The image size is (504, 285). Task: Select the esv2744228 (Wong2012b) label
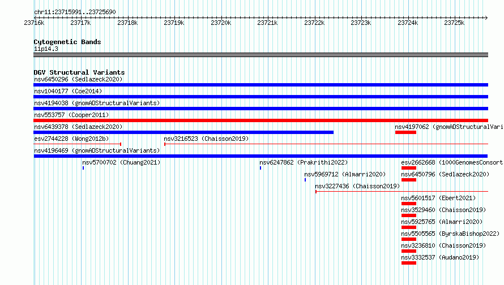71,139
